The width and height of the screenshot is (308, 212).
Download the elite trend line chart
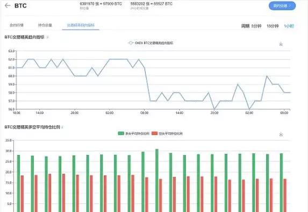click(x=281, y=44)
